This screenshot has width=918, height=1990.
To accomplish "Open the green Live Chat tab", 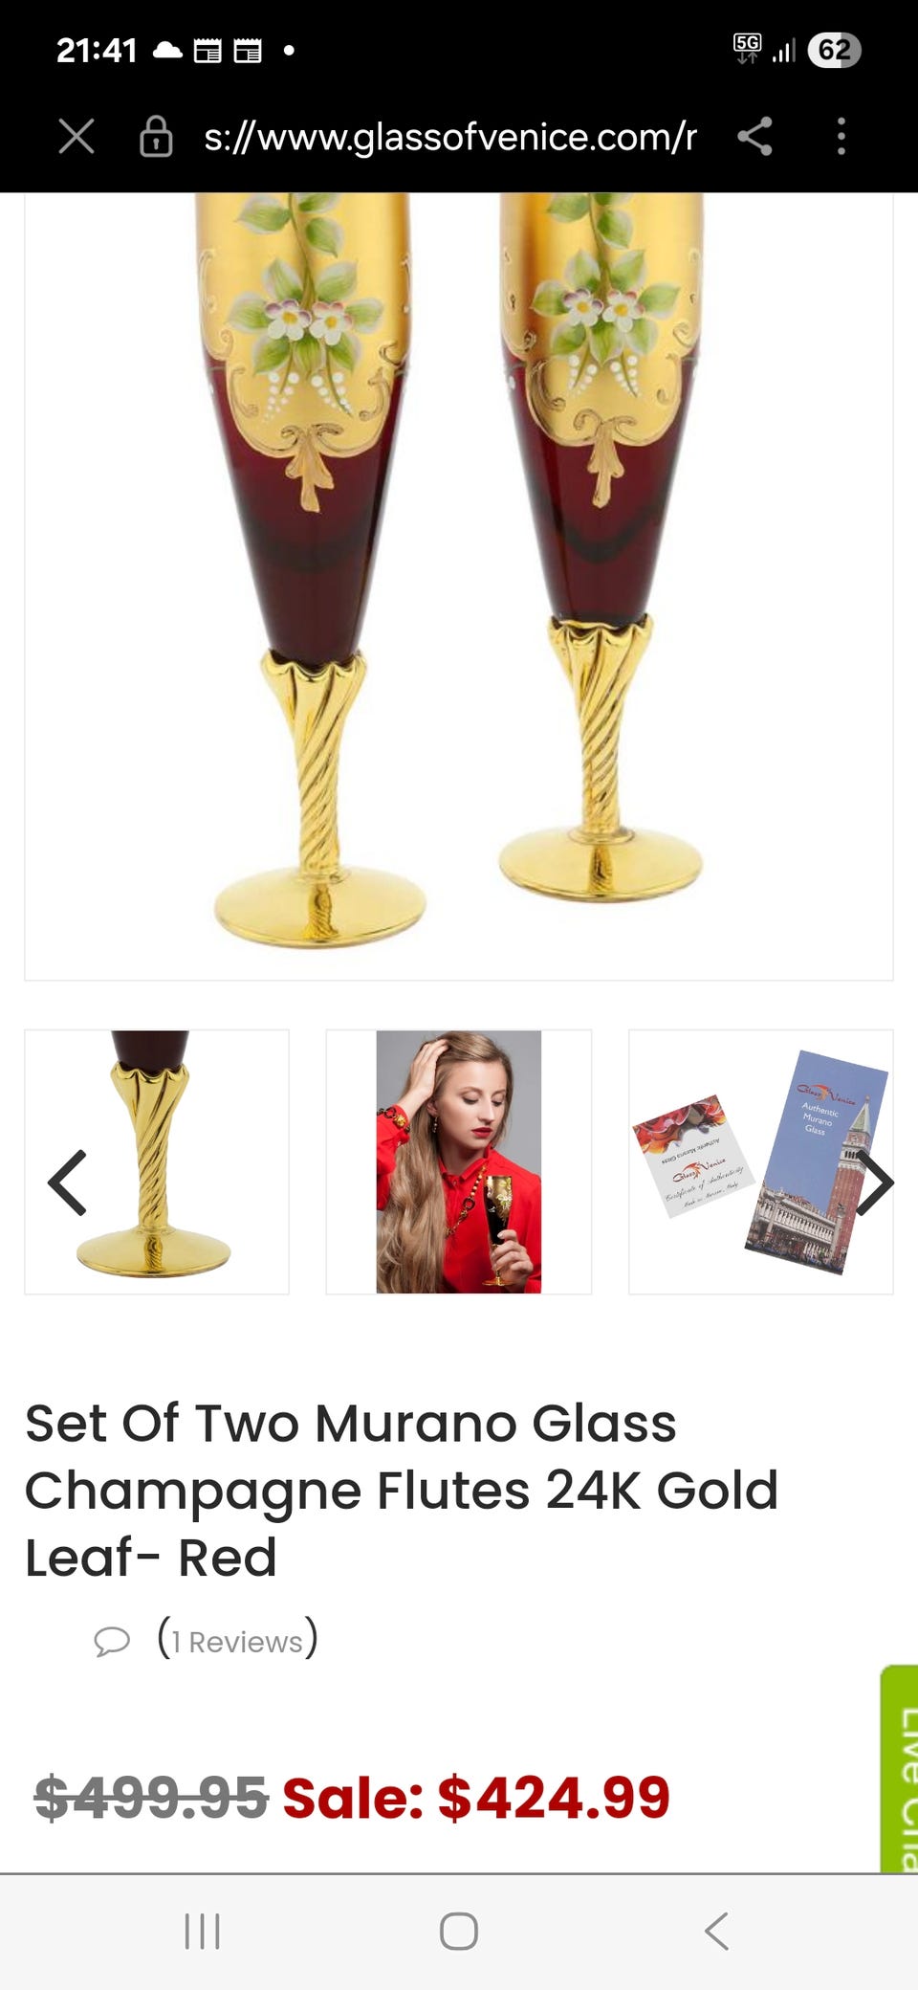I will click(901, 1768).
